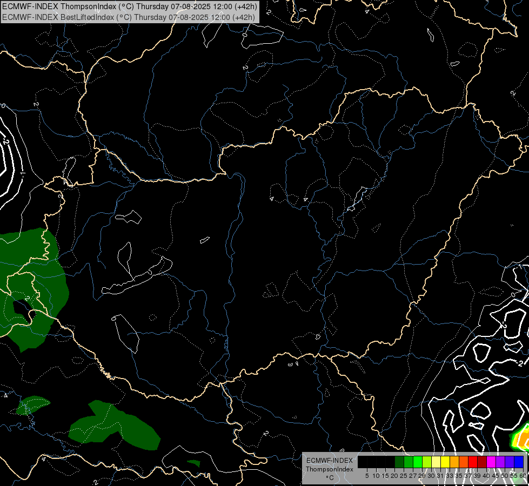The height and width of the screenshot is (486, 529).
Task: Click the legend tick label 40
Action: tap(486, 476)
